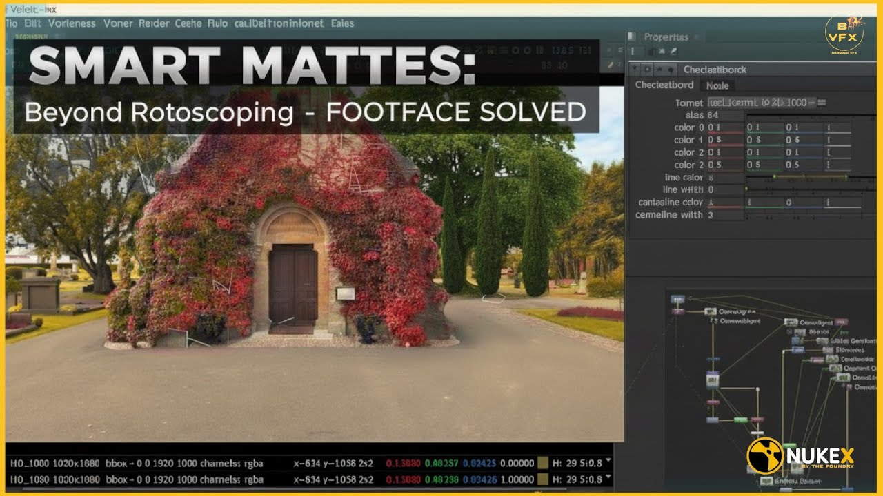Click the green value field in color 0 row
Image resolution: width=883 pixels, height=496 pixels.
pyautogui.click(x=764, y=127)
